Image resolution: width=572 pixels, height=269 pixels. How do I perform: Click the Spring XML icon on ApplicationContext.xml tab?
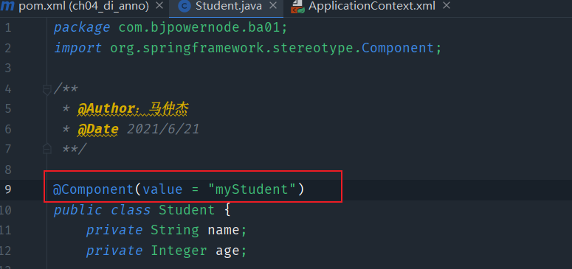click(x=298, y=6)
